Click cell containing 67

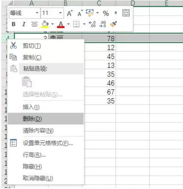pos(100,92)
